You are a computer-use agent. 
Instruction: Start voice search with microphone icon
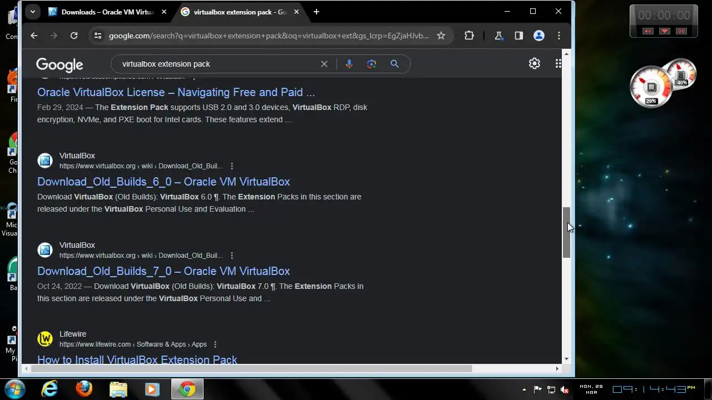point(349,64)
